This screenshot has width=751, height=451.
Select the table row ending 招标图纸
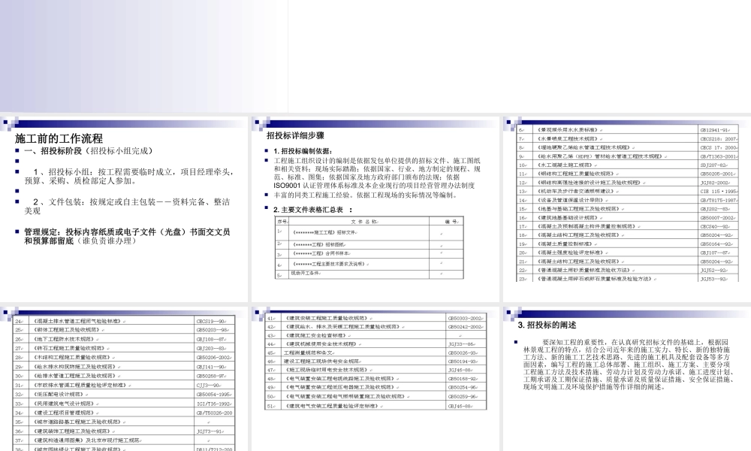[369, 244]
